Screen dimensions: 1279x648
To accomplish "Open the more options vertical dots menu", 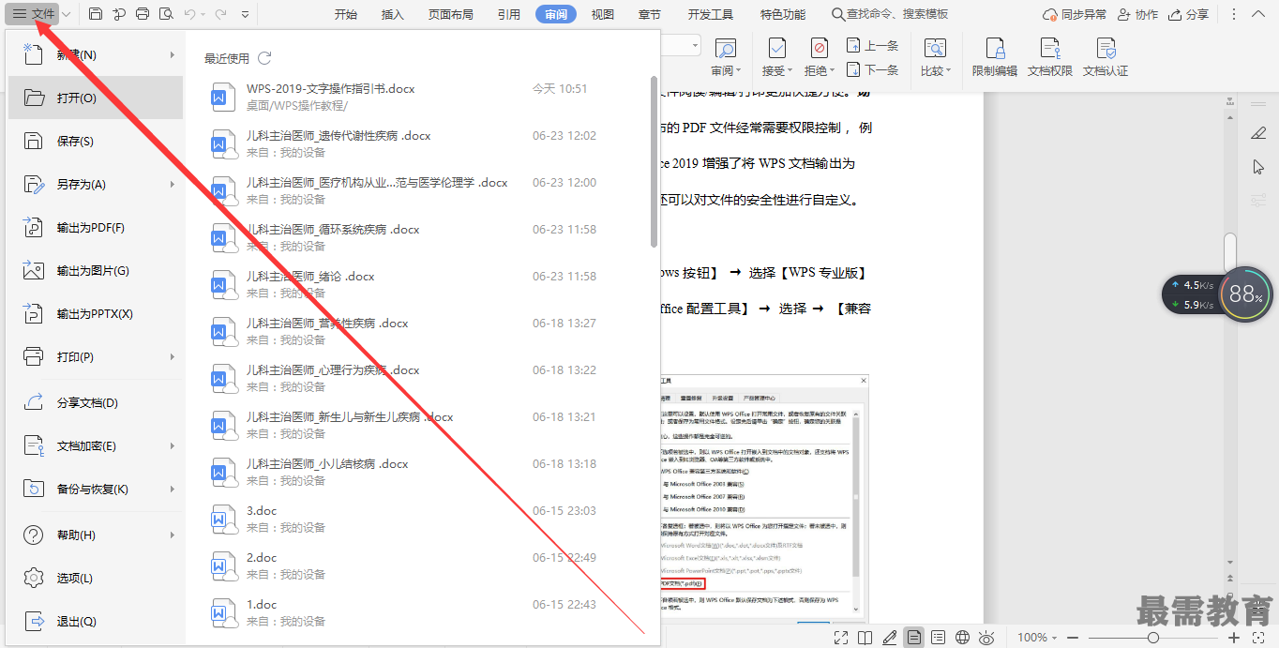I will pos(1233,14).
